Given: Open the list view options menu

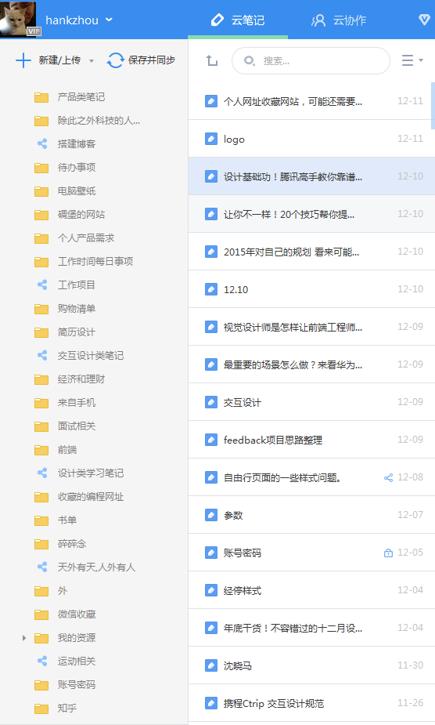Looking at the screenshot, I should coord(412,60).
